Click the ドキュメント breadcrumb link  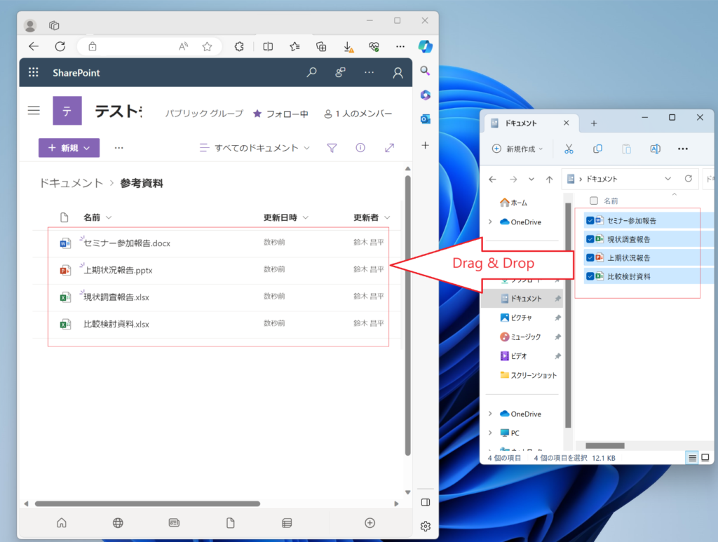(x=71, y=183)
